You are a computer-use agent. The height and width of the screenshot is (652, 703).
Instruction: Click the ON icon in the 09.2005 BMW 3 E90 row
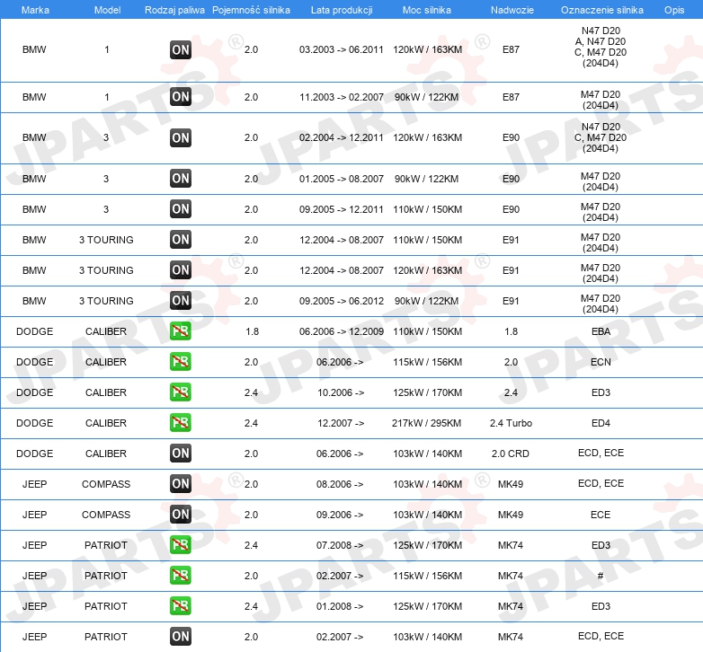[x=180, y=208]
